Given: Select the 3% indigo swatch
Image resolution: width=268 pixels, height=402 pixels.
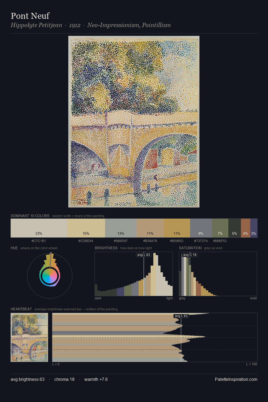Looking at the screenshot, I should pos(254,228).
